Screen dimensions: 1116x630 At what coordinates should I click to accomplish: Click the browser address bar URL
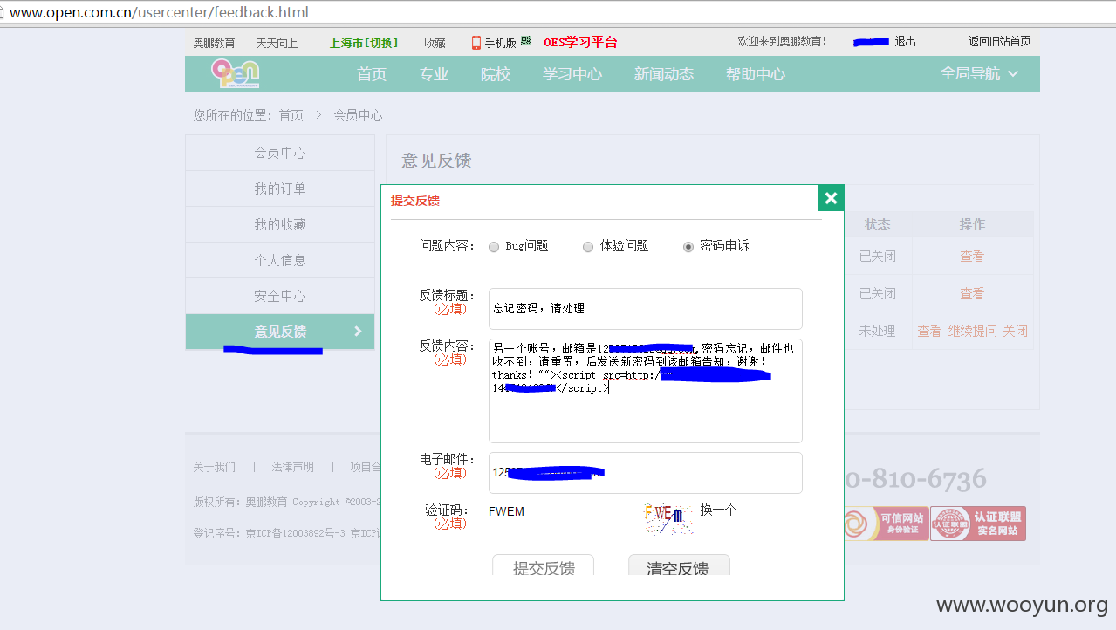159,12
